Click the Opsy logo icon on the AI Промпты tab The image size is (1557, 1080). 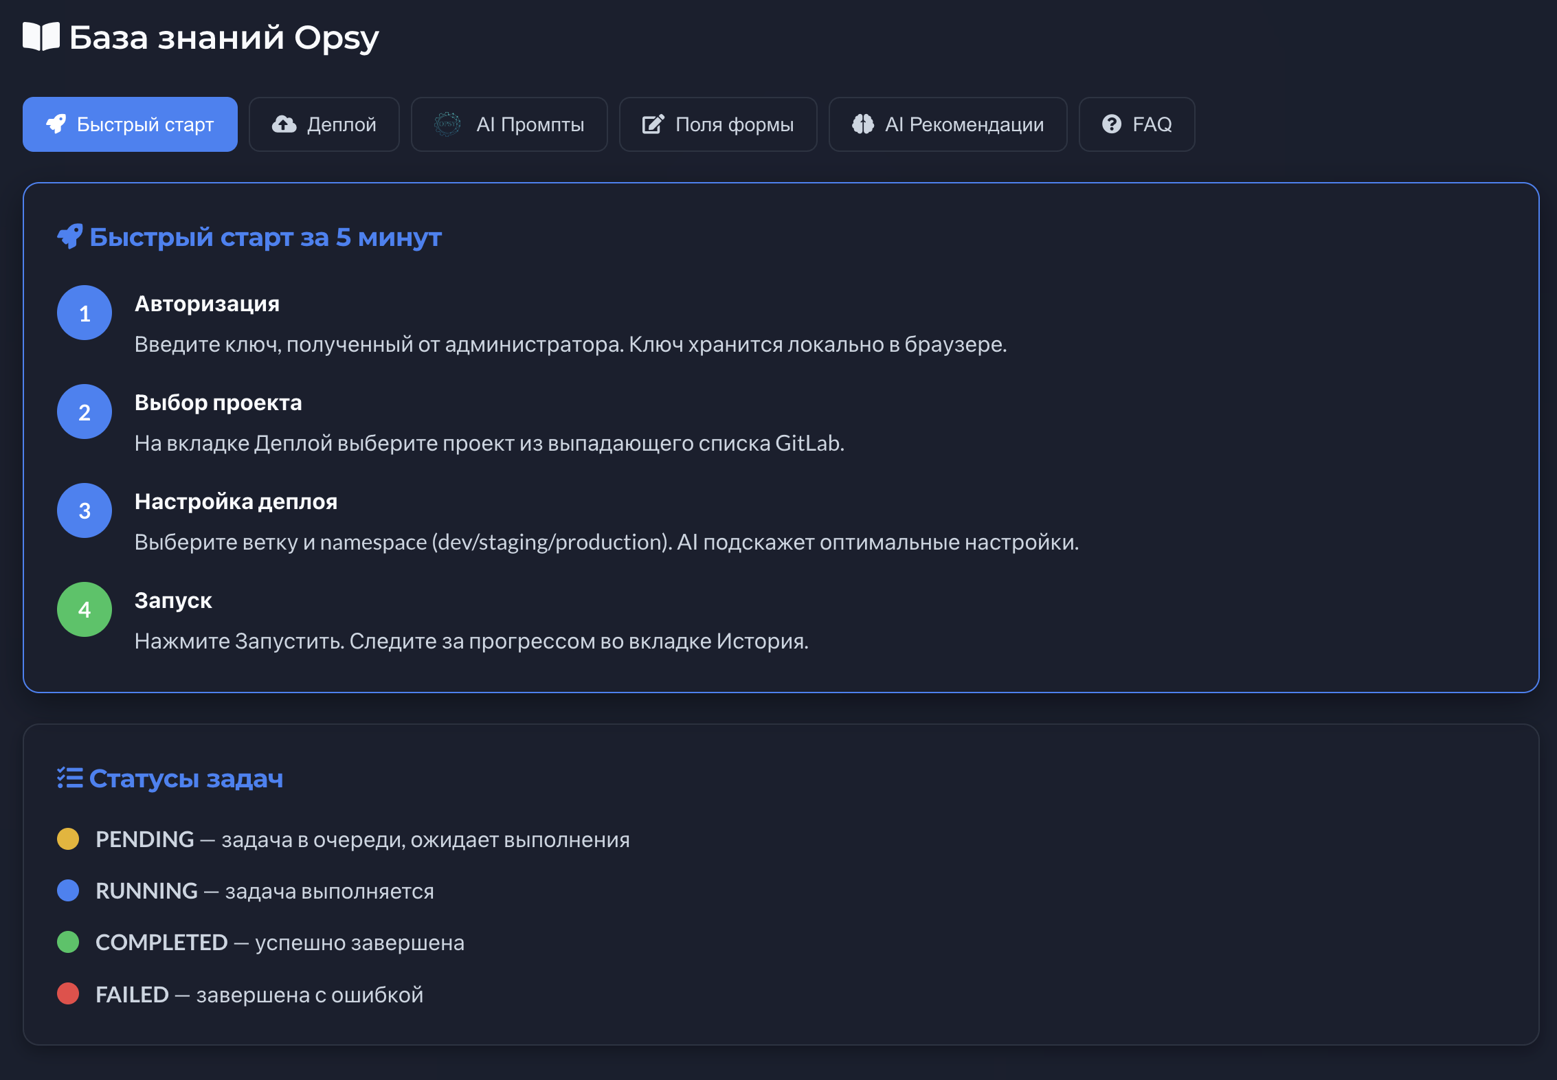pos(447,124)
